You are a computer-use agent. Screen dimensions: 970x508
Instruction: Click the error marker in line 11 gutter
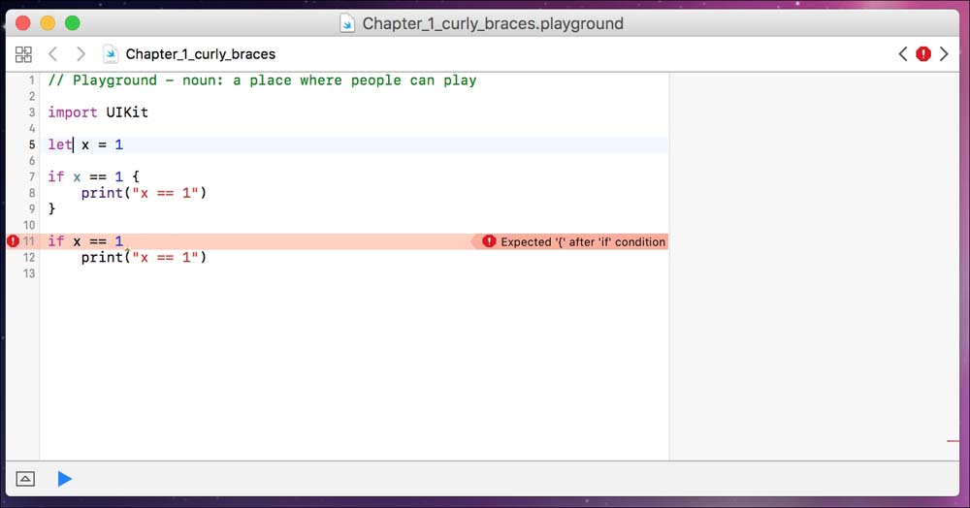point(13,241)
